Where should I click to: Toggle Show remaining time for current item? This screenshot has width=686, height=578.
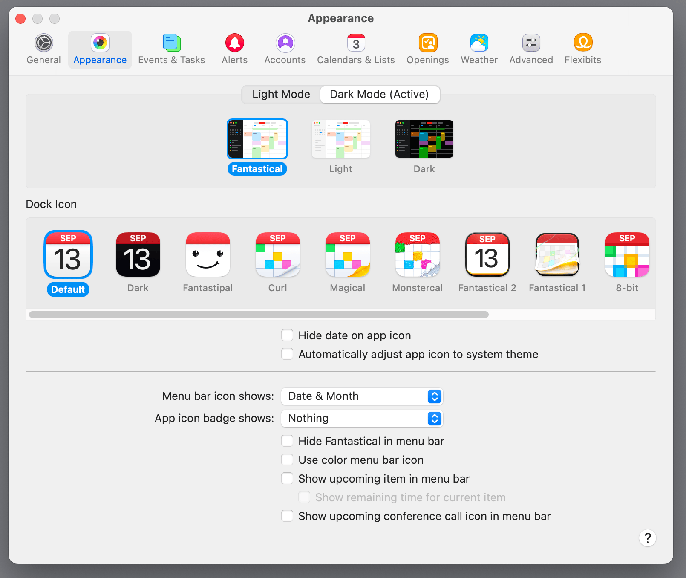(304, 497)
